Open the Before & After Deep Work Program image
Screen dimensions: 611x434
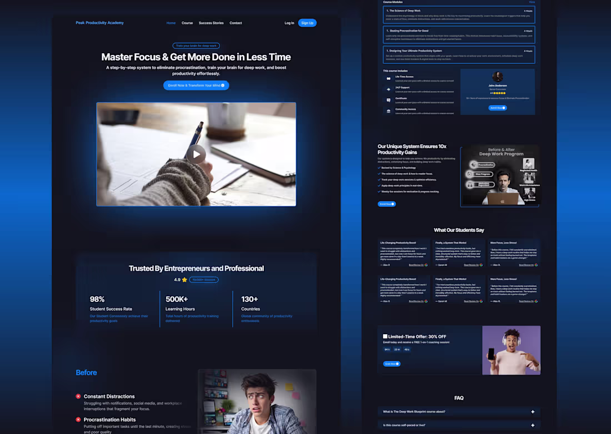pyautogui.click(x=500, y=176)
